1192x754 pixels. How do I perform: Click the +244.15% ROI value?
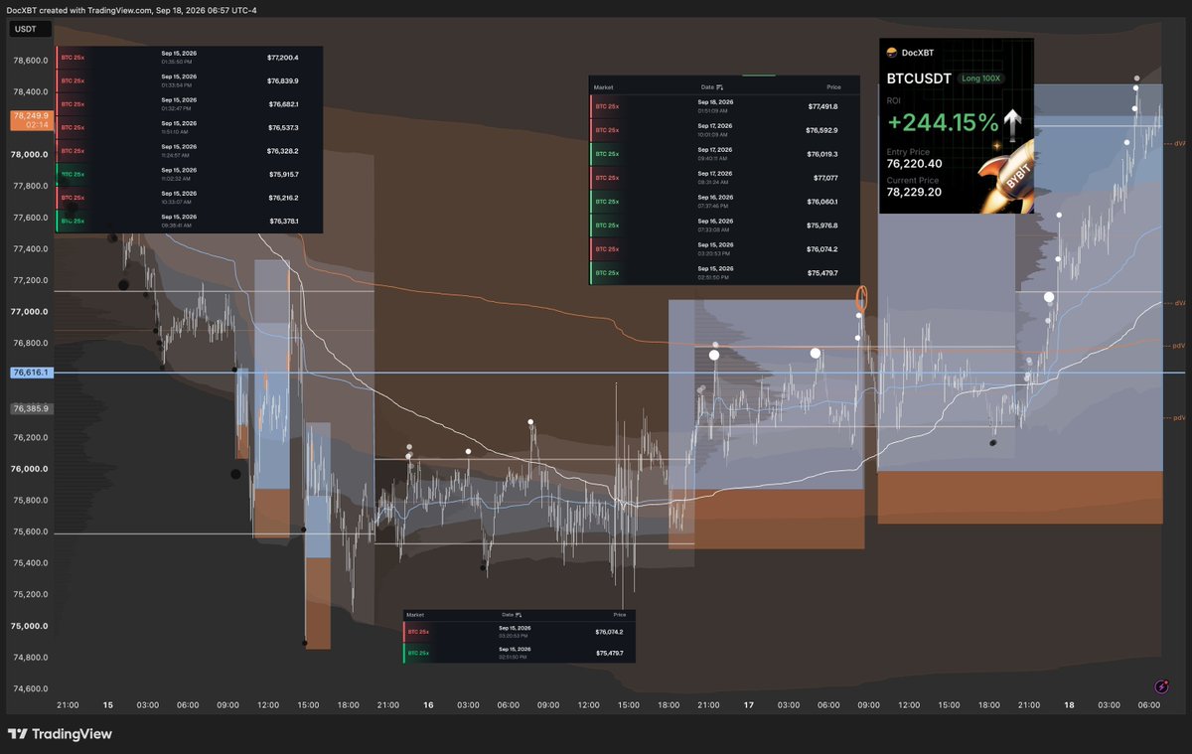pyautogui.click(x=943, y=123)
